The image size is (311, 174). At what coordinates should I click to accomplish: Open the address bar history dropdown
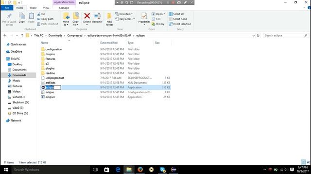pyautogui.click(x=253, y=35)
